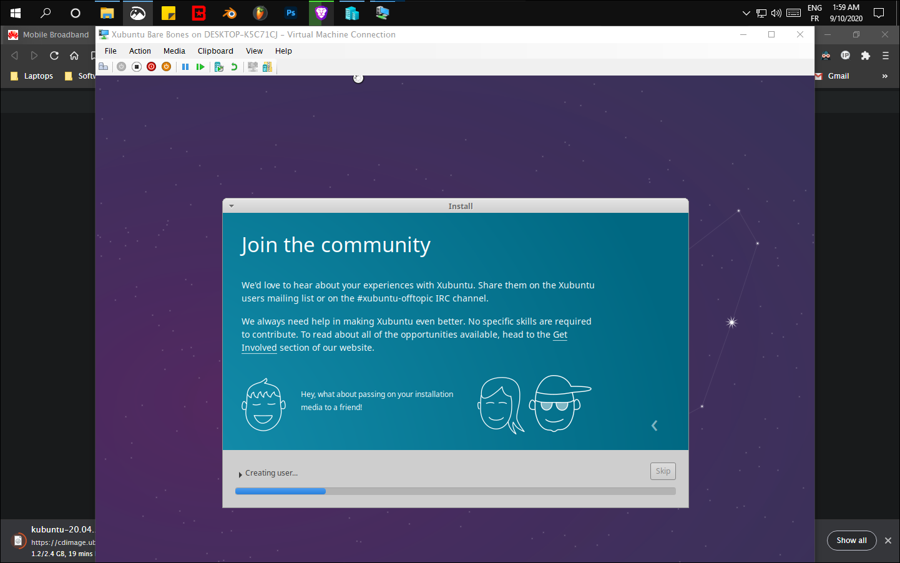Select the Mobile Broadband browser tab
The height and width of the screenshot is (563, 900).
coord(49,35)
